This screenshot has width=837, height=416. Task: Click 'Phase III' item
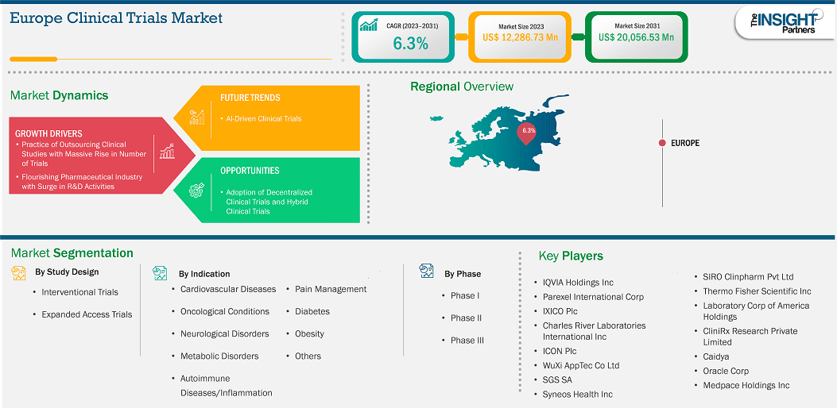[467, 341]
